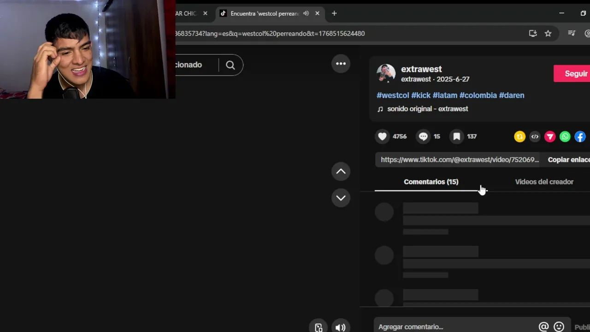This screenshot has width=590, height=332.
Task: Open browser media control icon
Action: pyautogui.click(x=572, y=33)
